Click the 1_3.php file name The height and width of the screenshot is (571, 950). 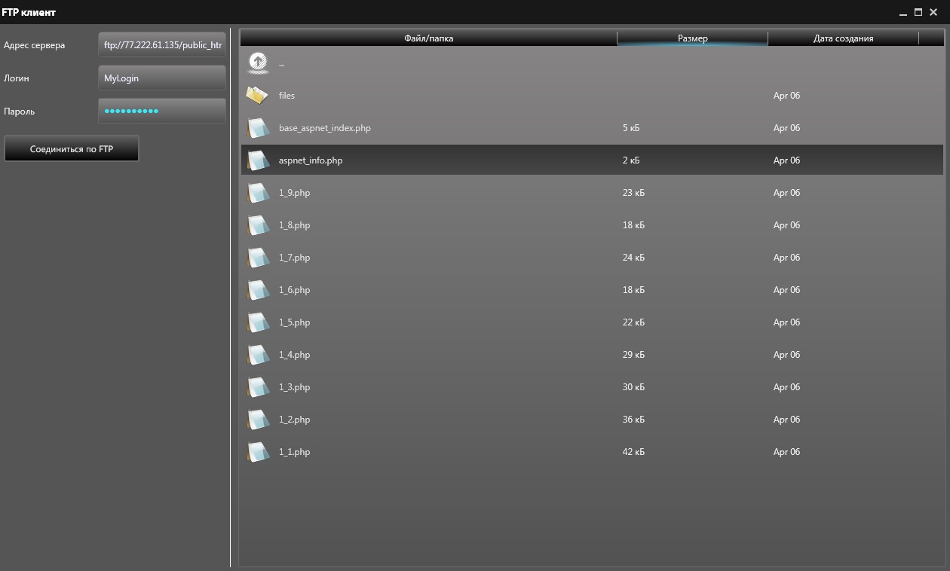coord(294,387)
